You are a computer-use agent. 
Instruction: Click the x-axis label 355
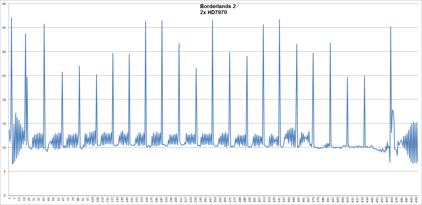tap(299, 200)
